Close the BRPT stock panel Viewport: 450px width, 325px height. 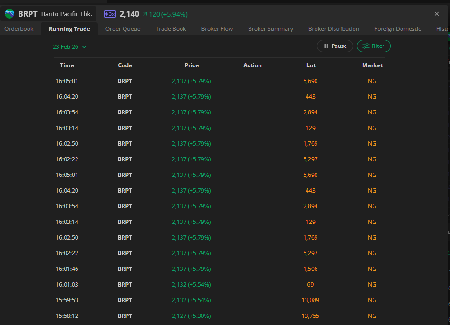tap(437, 14)
